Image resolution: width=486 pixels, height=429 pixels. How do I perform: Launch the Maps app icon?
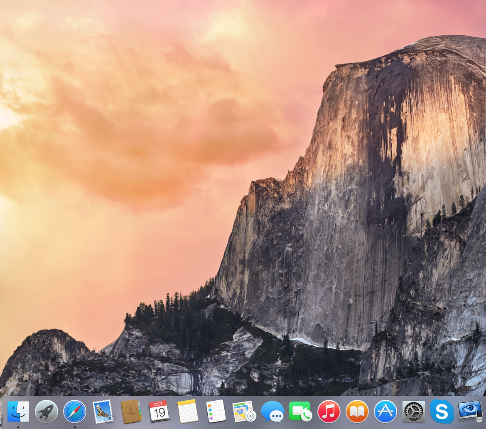[x=244, y=412]
